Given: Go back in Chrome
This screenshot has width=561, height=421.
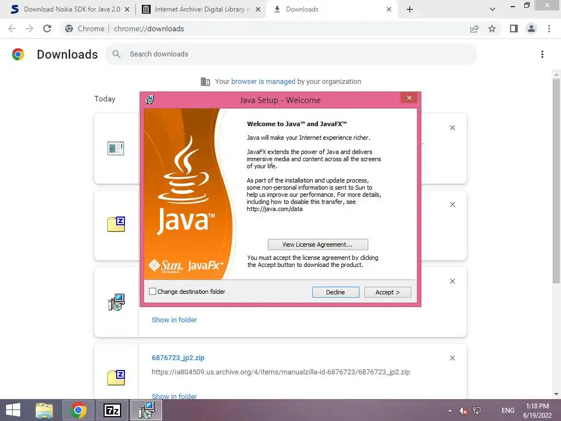Looking at the screenshot, I should pos(12,29).
